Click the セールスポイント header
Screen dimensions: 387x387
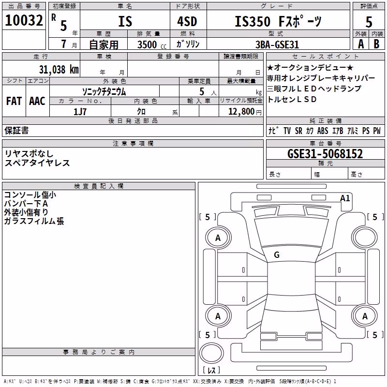325,57
